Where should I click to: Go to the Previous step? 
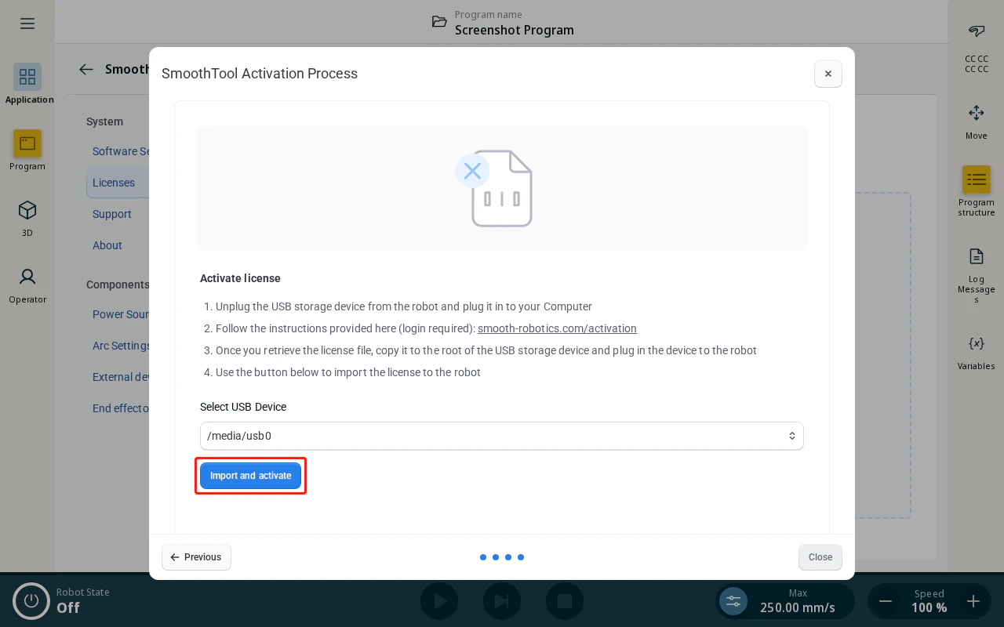pos(196,557)
